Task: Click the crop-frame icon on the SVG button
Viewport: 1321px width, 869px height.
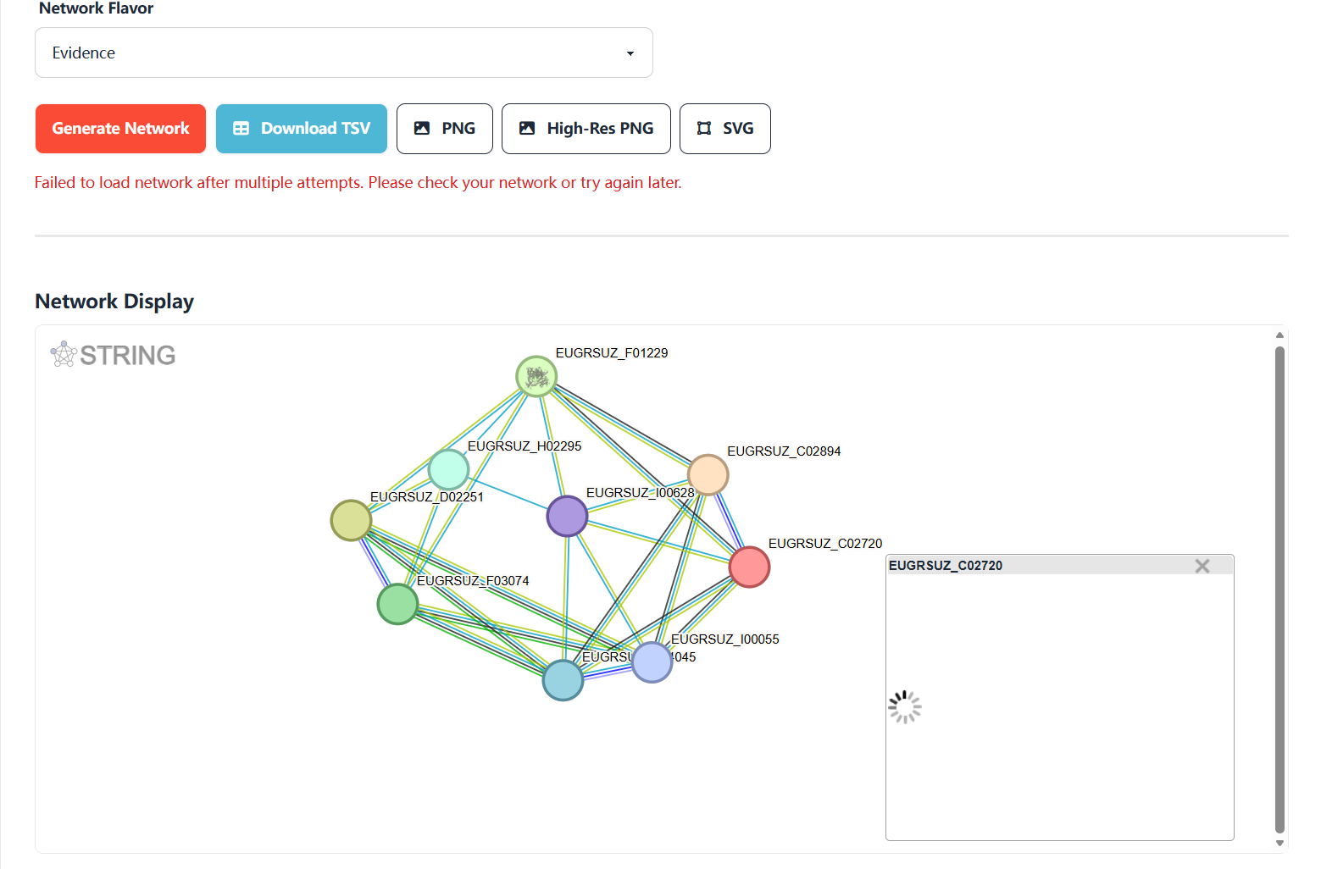Action: tap(703, 128)
